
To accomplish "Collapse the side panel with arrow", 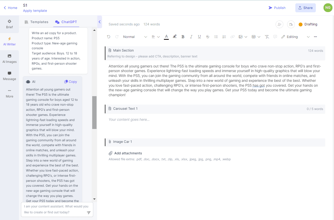I will tap(100, 22).
